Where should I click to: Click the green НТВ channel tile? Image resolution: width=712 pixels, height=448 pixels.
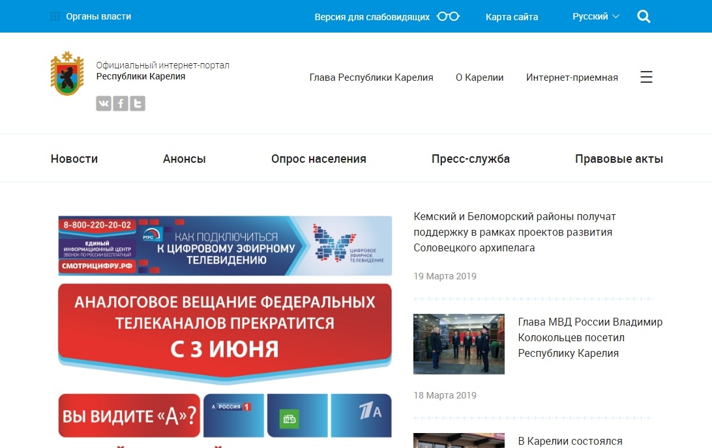[297, 415]
